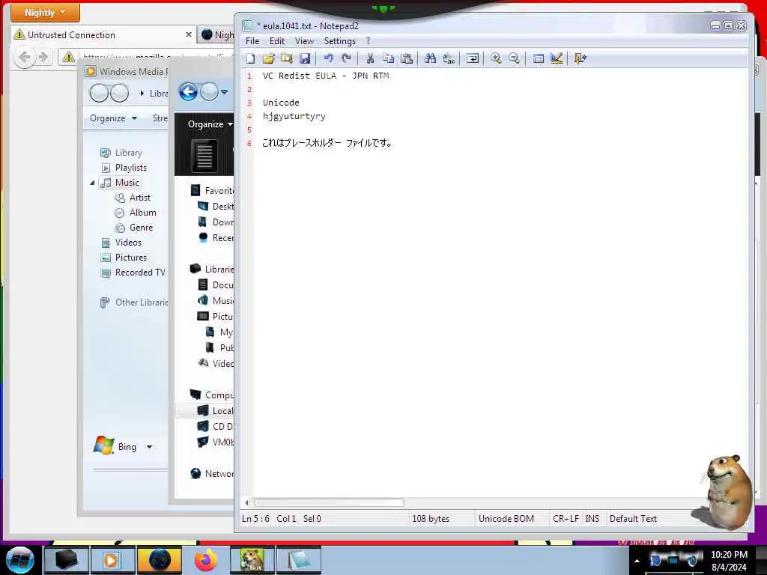The width and height of the screenshot is (767, 575).
Task: Toggle INS insert mode in status bar
Action: click(592, 519)
